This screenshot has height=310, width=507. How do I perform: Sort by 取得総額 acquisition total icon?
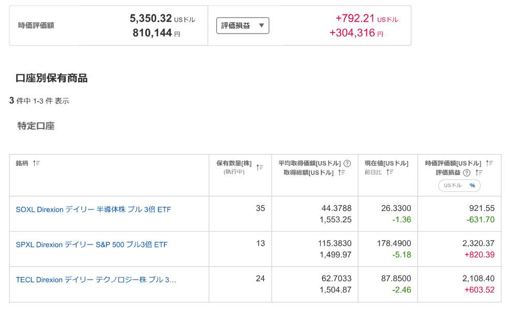[x=342, y=172]
